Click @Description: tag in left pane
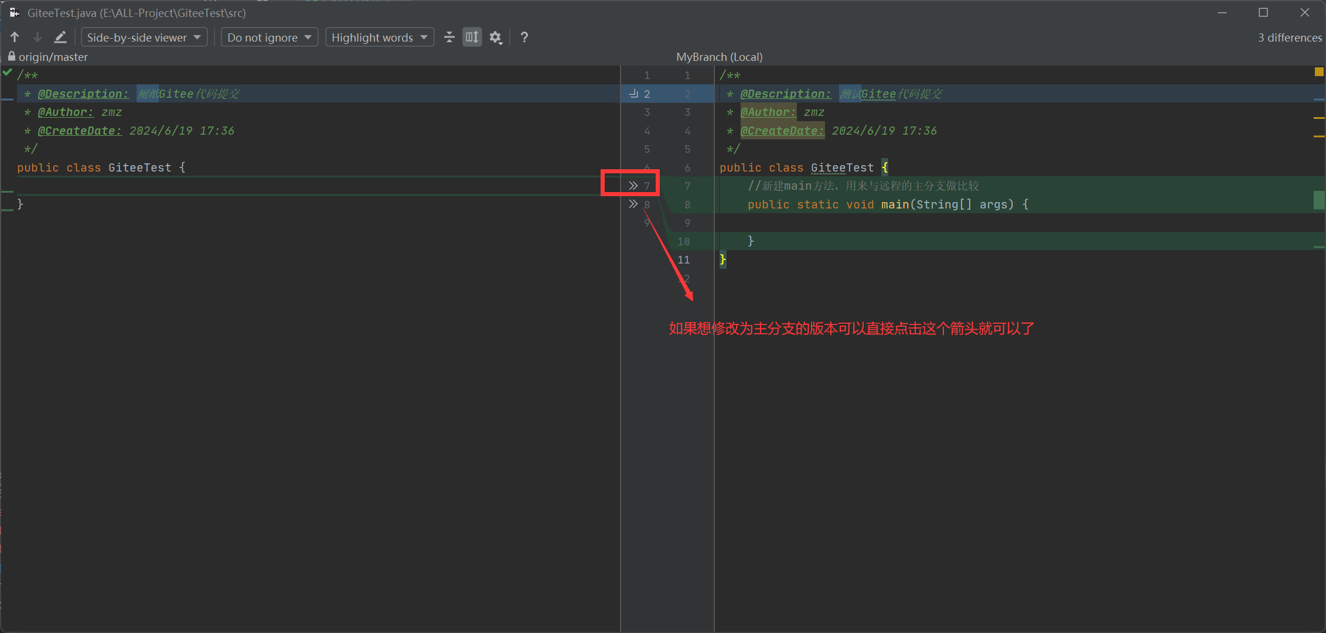Image resolution: width=1326 pixels, height=633 pixels. click(x=83, y=94)
